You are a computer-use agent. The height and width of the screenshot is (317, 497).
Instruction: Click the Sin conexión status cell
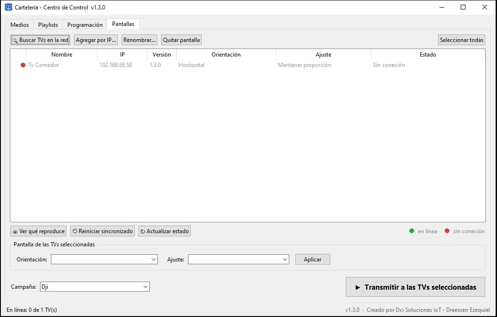coord(389,65)
